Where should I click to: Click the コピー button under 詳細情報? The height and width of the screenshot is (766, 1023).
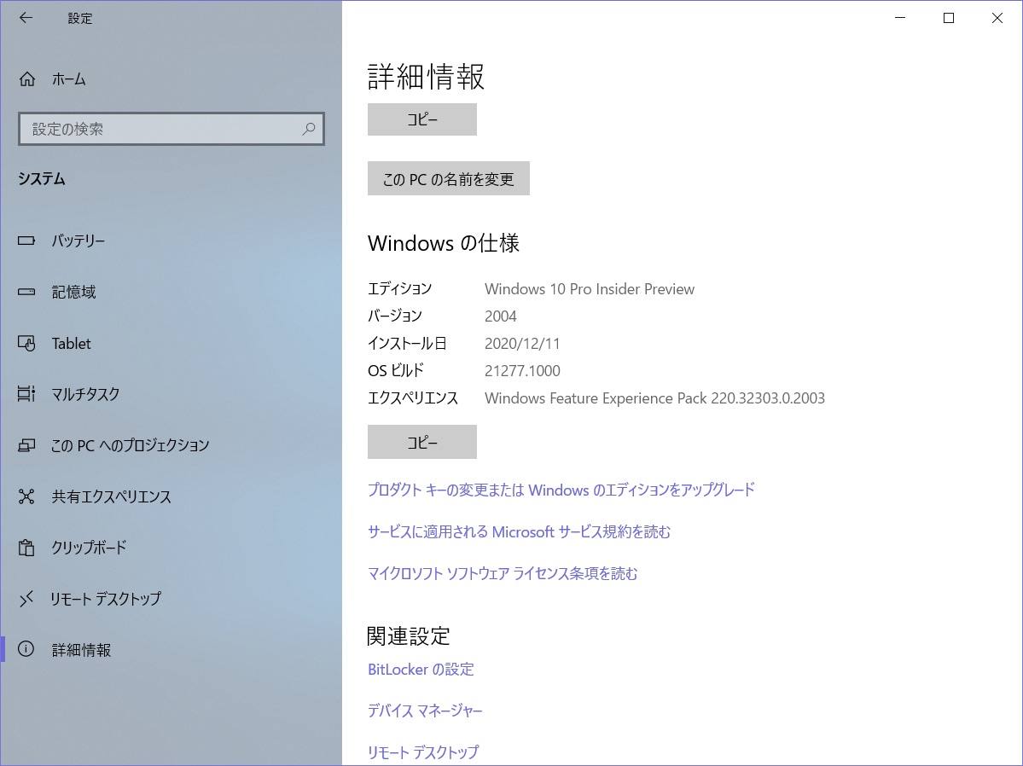coord(422,119)
